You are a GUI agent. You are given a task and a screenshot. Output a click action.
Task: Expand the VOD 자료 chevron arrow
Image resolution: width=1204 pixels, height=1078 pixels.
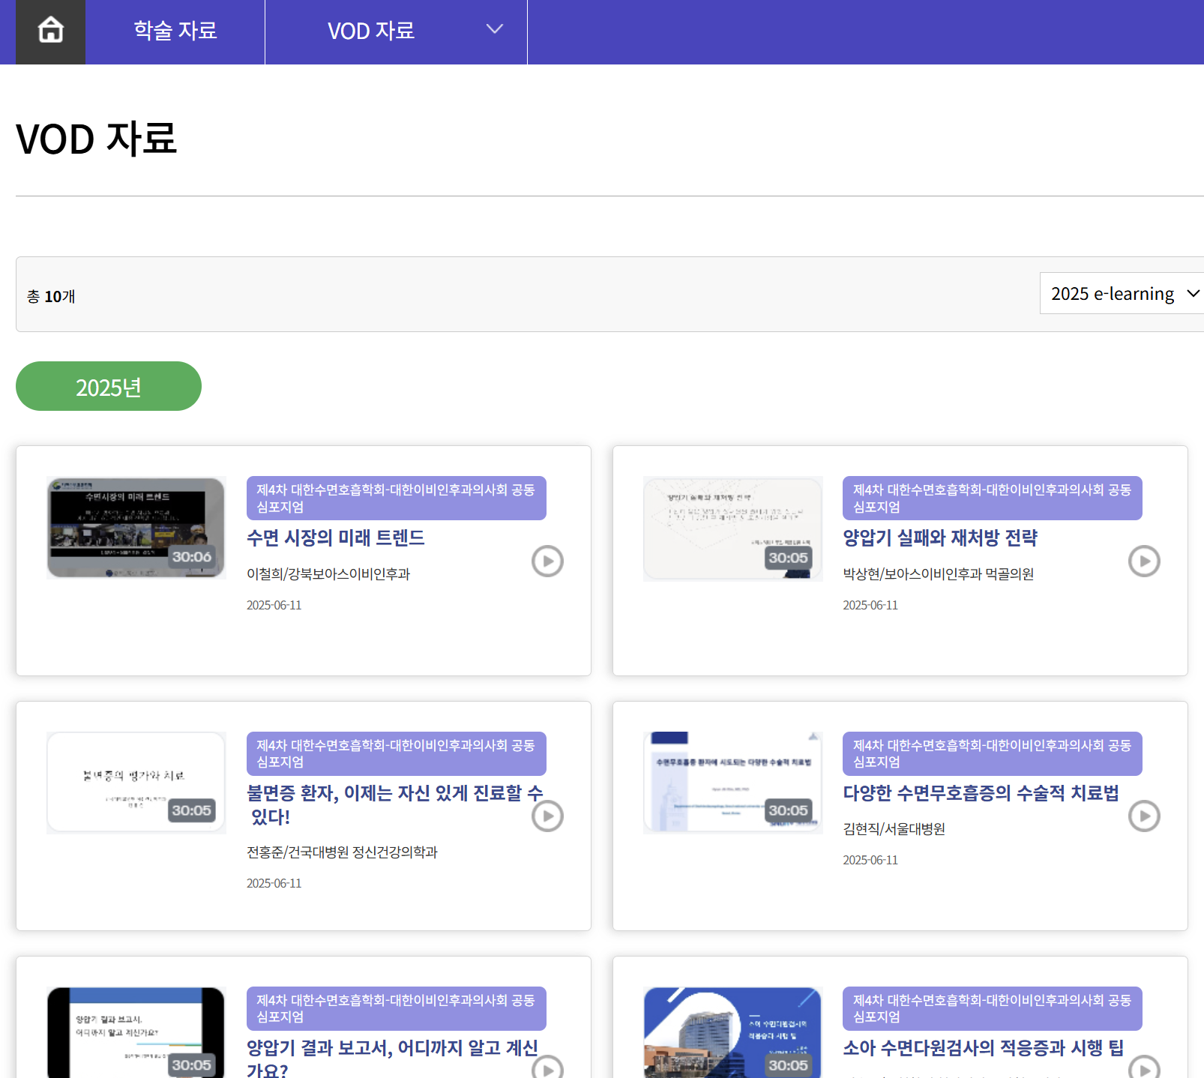point(495,29)
